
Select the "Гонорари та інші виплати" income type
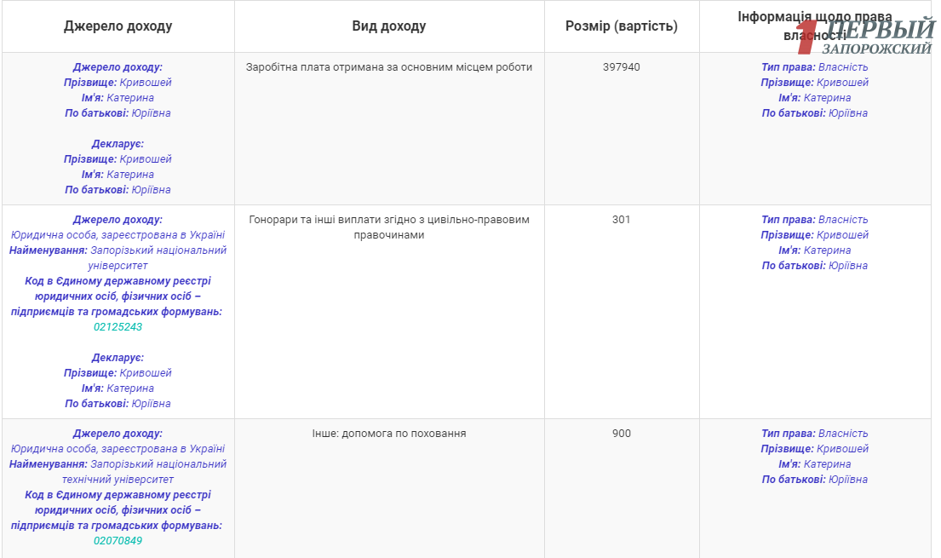point(389,227)
